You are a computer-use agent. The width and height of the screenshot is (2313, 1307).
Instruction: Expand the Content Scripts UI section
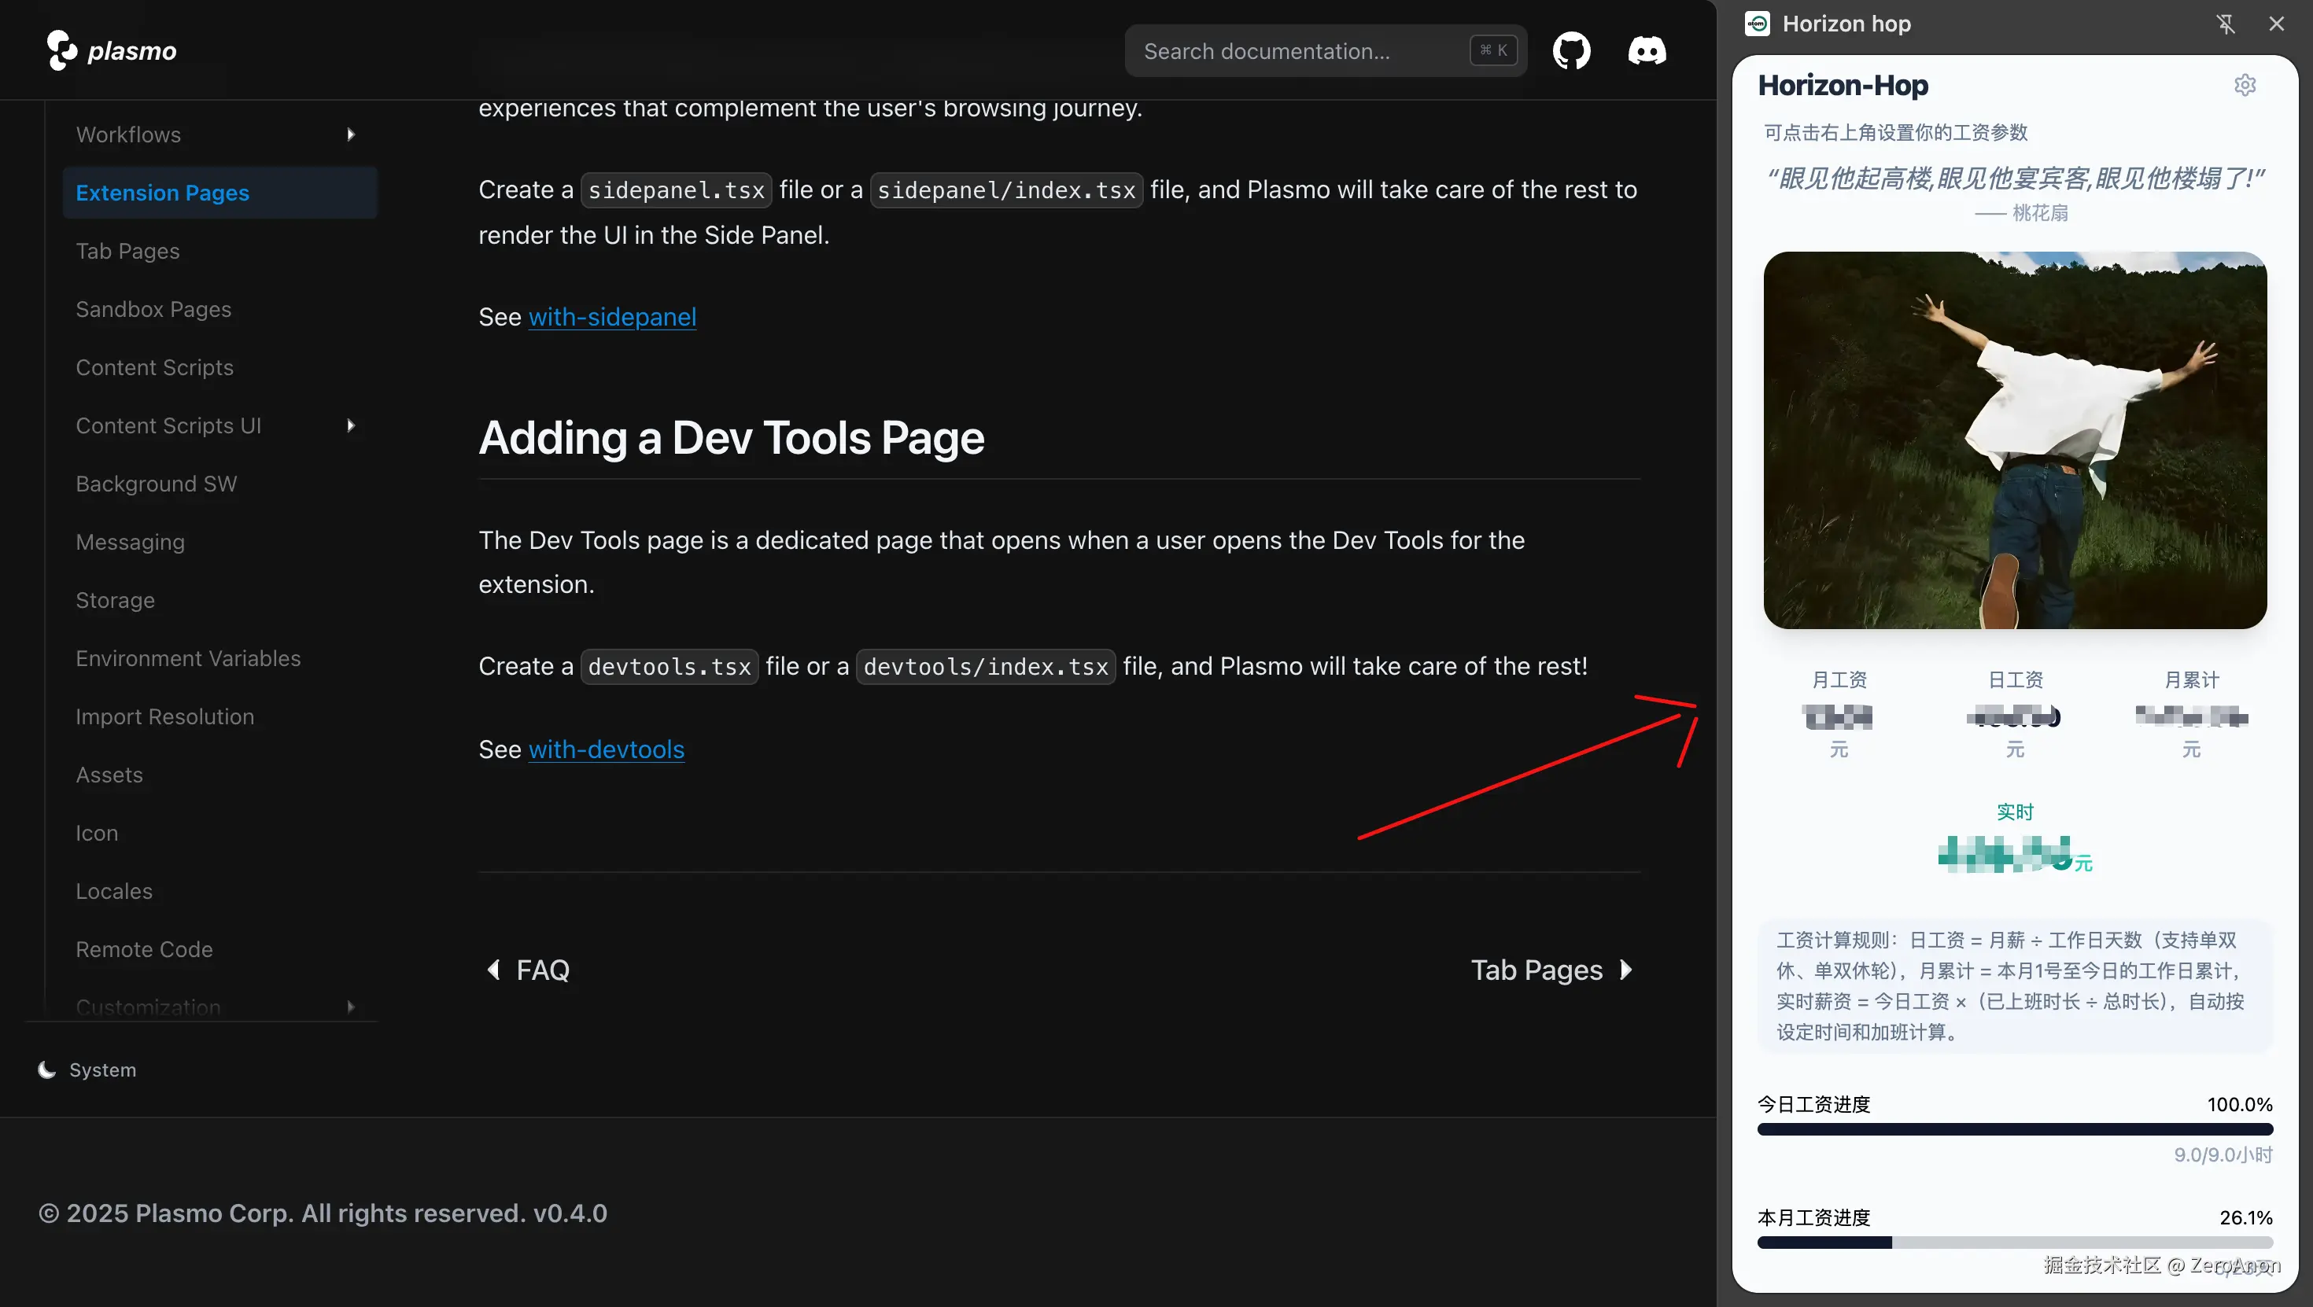(350, 425)
